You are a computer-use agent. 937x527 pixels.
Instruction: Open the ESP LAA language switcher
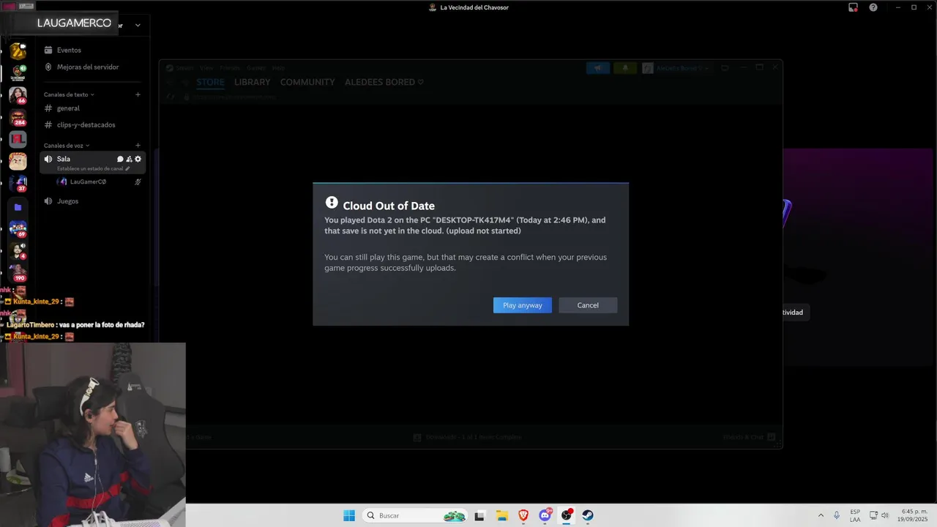[x=855, y=515]
